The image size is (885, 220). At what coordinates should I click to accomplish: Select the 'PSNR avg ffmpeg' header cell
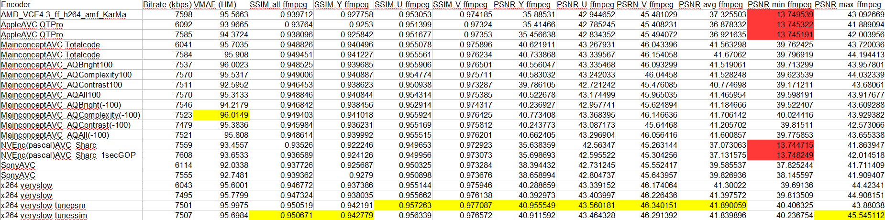coord(713,5)
